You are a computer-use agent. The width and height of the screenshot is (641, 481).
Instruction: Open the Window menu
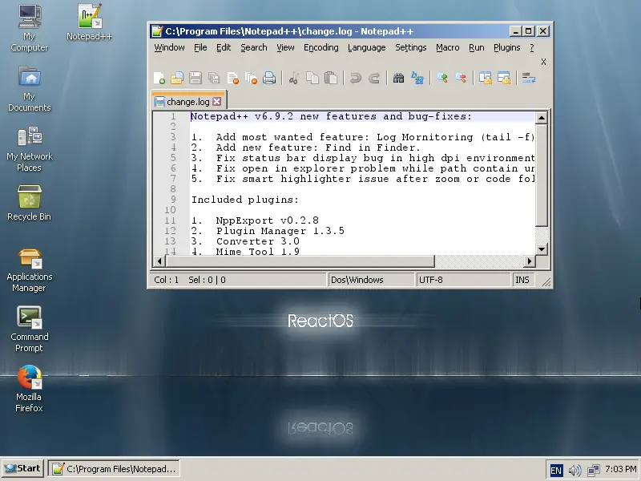[x=169, y=47]
